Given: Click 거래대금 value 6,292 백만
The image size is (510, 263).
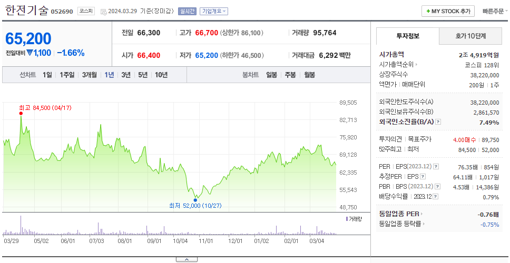Looking at the screenshot, I should pyautogui.click(x=335, y=56).
